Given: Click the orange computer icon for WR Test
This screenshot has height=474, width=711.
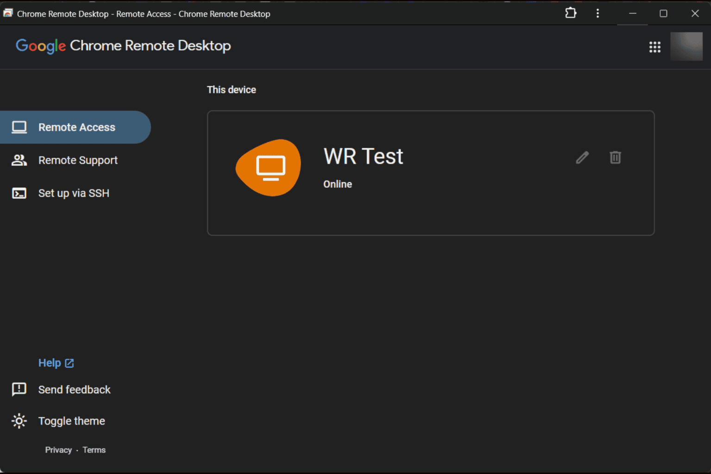Looking at the screenshot, I should 269,168.
